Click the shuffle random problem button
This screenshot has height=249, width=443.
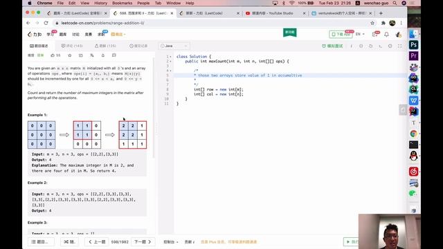click(69, 241)
